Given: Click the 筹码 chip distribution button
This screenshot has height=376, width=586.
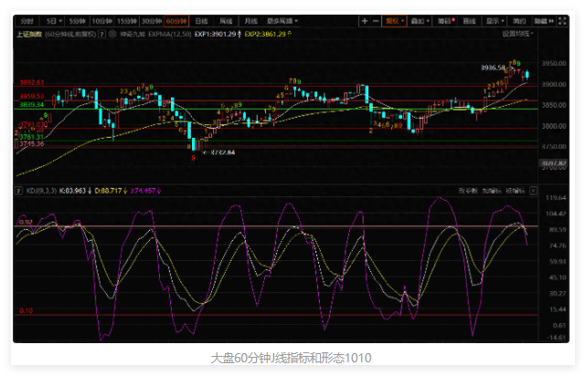Looking at the screenshot, I should pyautogui.click(x=444, y=20).
